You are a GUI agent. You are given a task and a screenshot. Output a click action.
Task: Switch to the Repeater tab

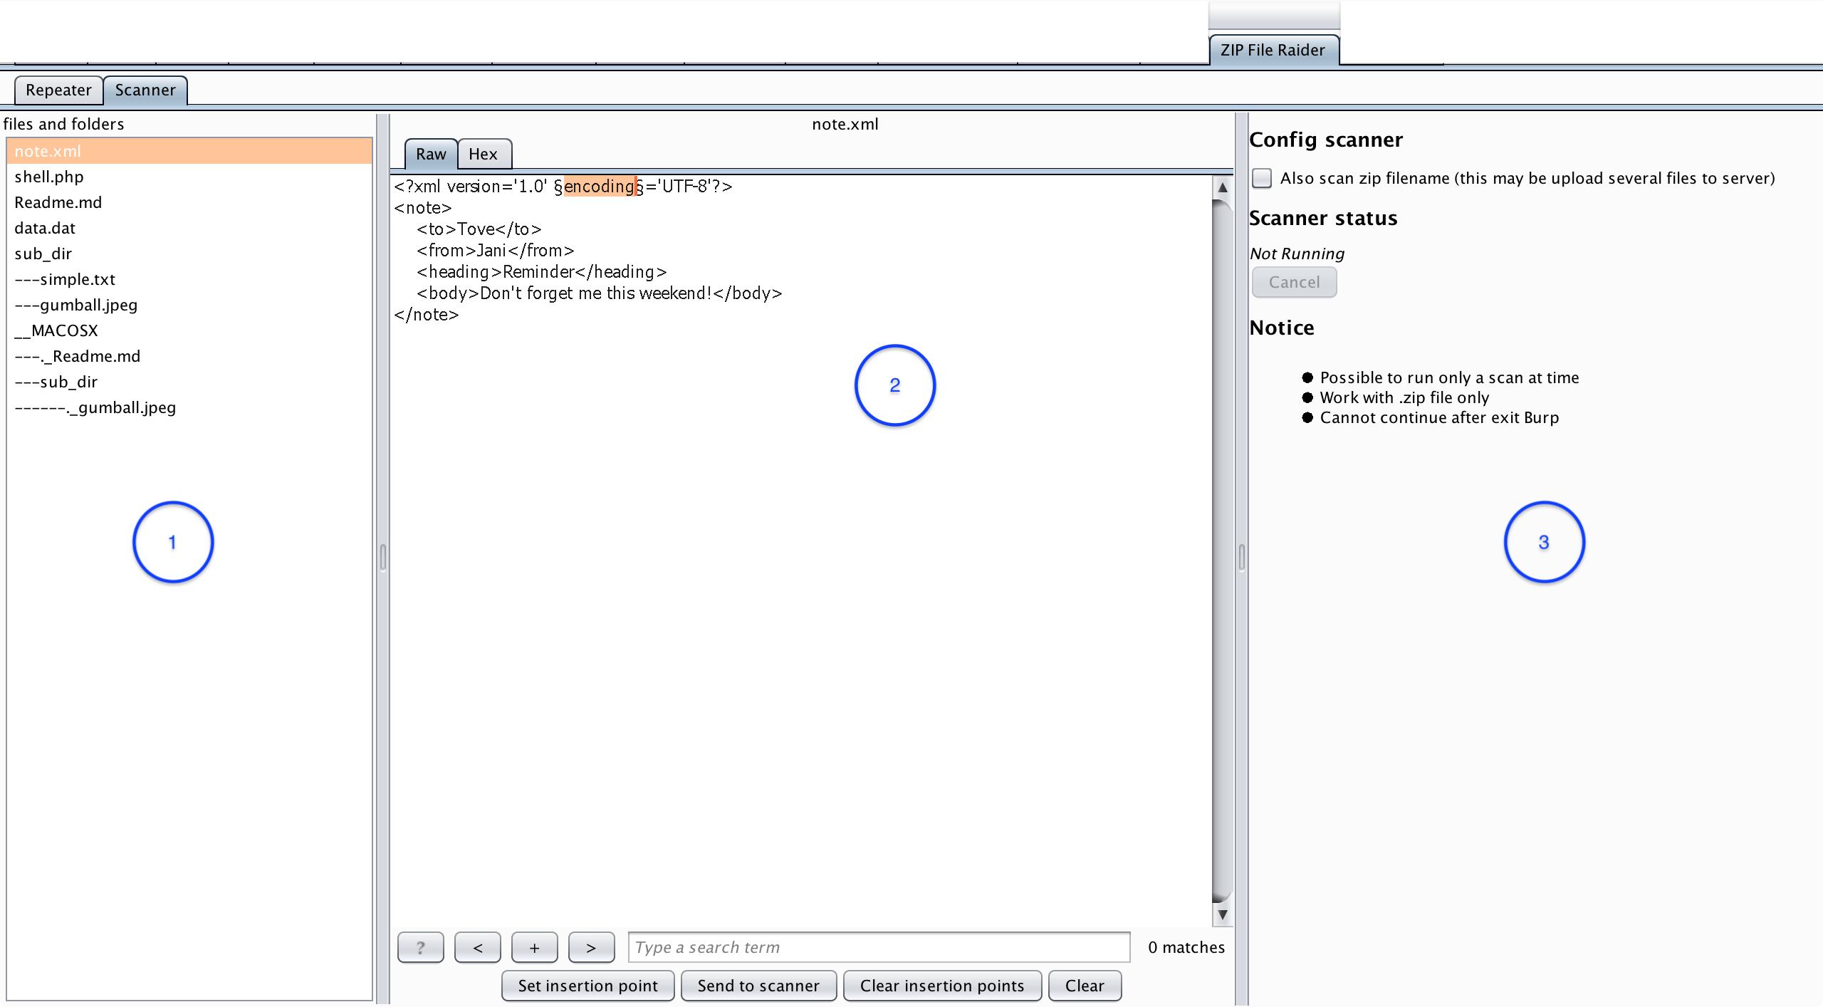coord(58,90)
